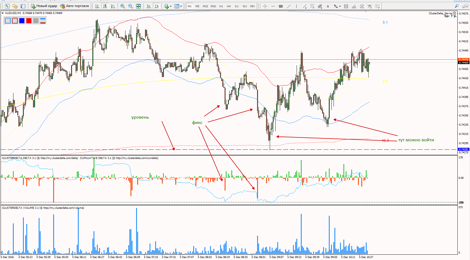Viewport: 470px width, 260px height.
Task: Open the chat speech-bubbles icon
Action: point(465,6)
